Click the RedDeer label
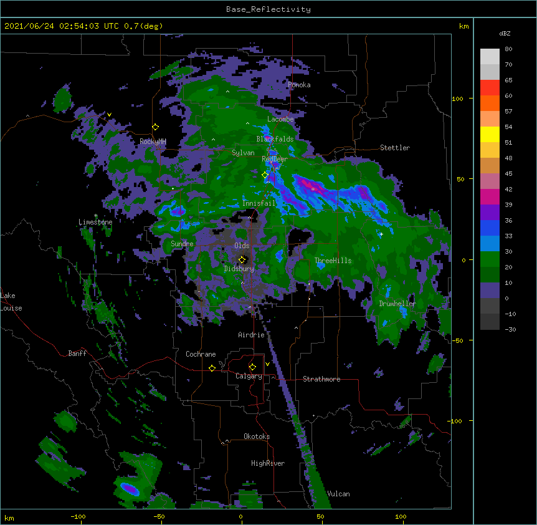This screenshot has width=537, height=525. [275, 159]
